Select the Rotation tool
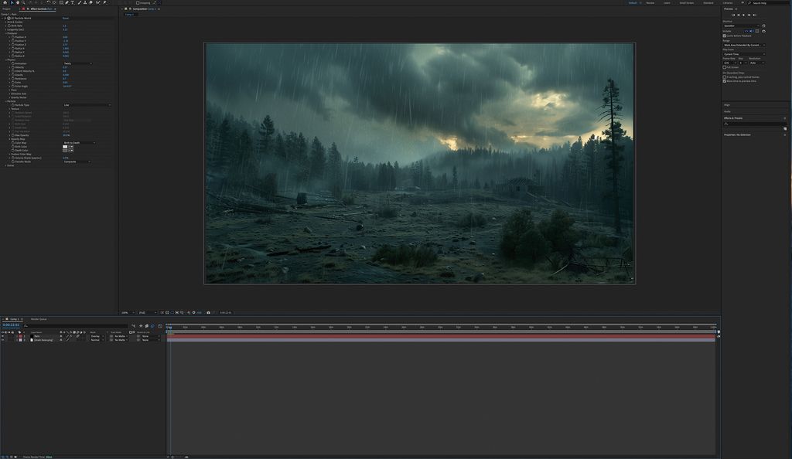 (48, 2)
